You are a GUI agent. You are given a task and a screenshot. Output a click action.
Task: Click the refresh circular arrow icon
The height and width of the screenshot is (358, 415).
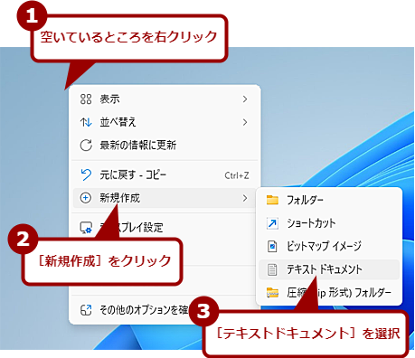(x=86, y=146)
